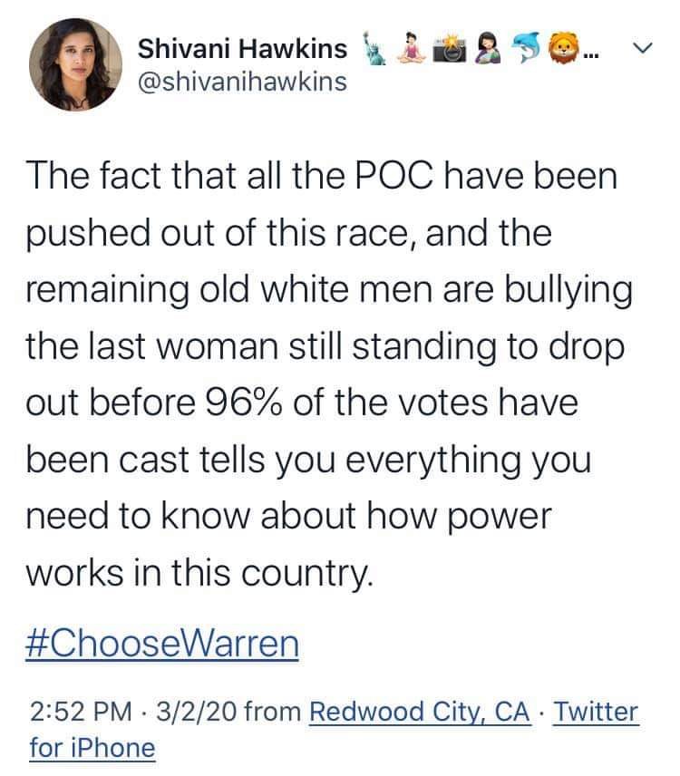Expand the tweet options chevron menu
680x776 pixels.
click(643, 48)
